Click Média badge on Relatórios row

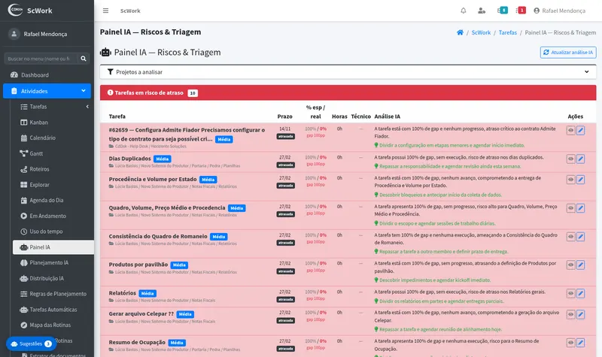(x=147, y=293)
